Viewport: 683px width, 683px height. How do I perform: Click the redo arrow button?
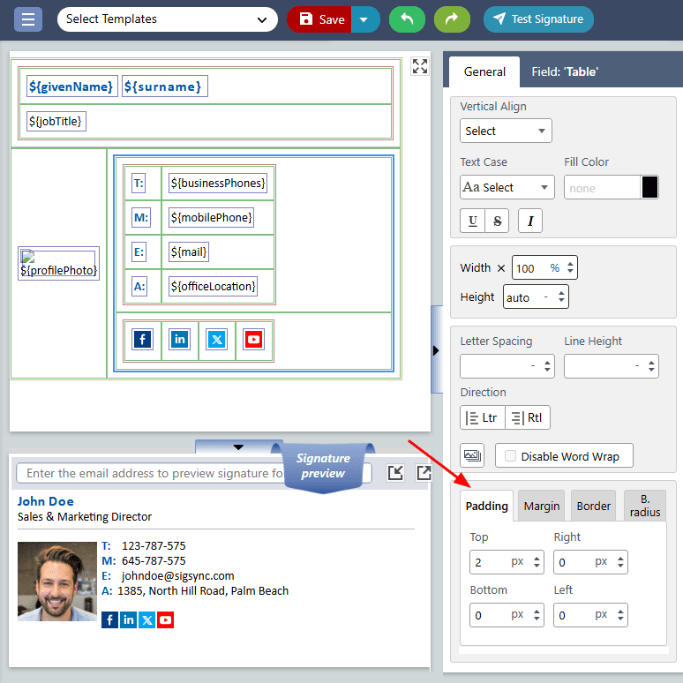pos(452,19)
